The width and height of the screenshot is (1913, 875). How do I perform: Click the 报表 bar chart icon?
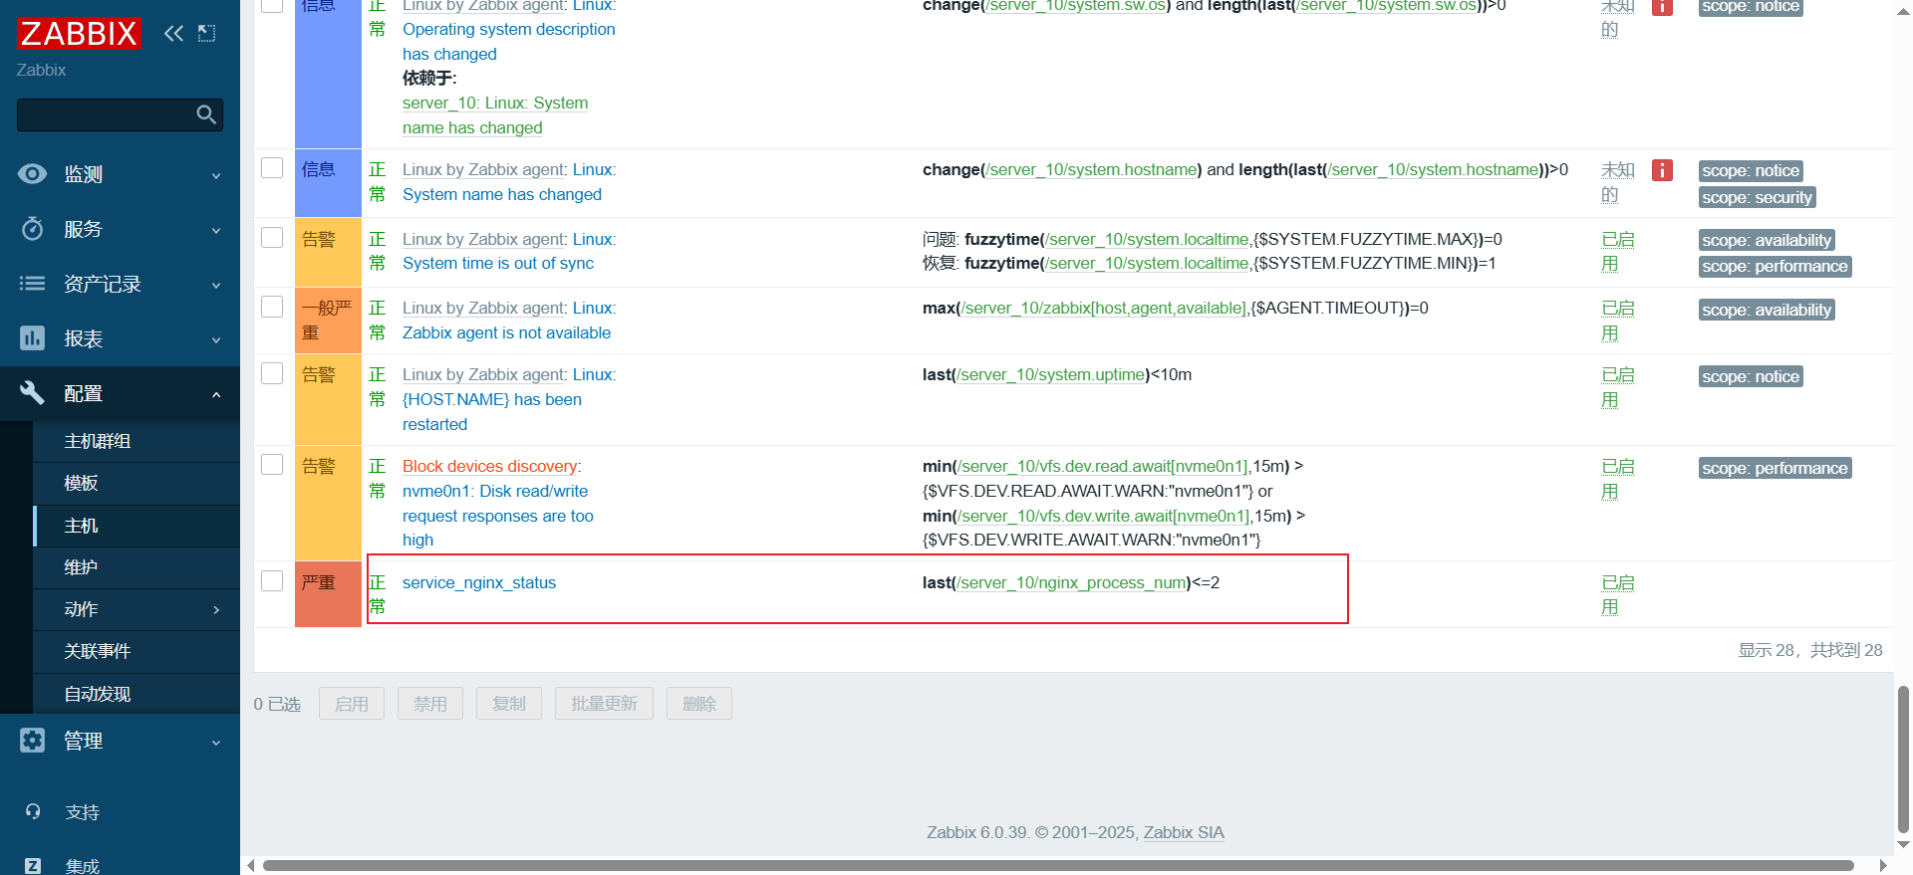(32, 338)
